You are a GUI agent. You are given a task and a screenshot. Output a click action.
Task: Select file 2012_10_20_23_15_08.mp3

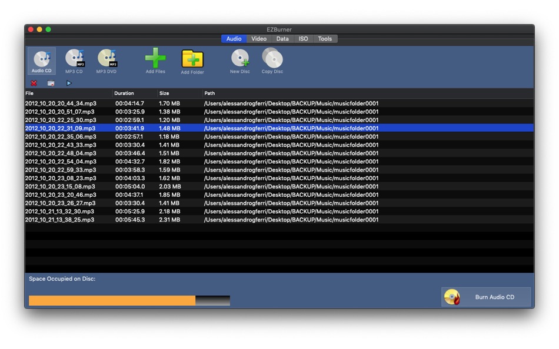pos(60,187)
